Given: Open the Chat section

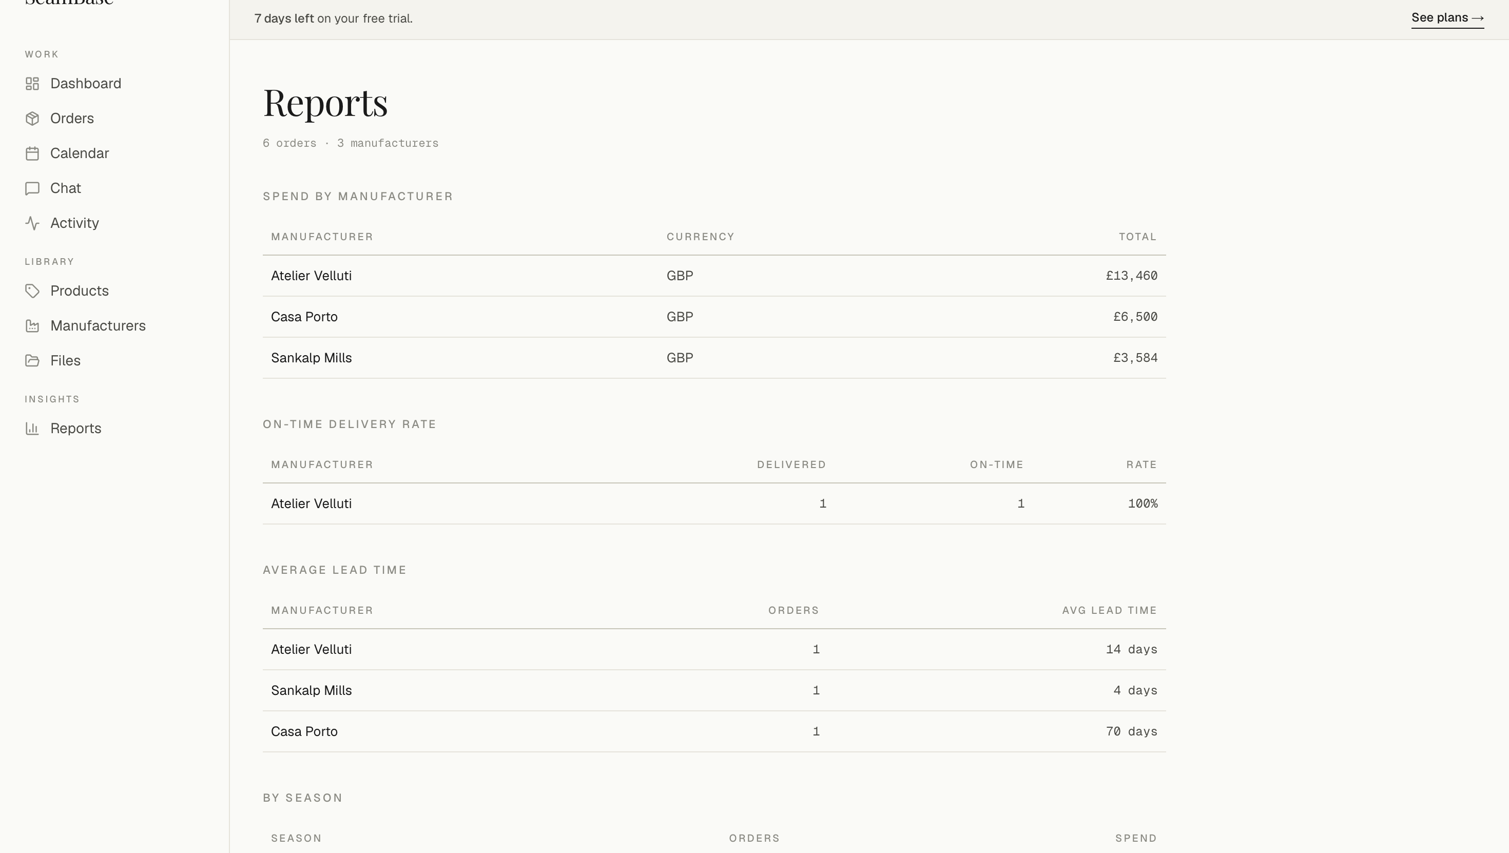Looking at the screenshot, I should coord(66,188).
